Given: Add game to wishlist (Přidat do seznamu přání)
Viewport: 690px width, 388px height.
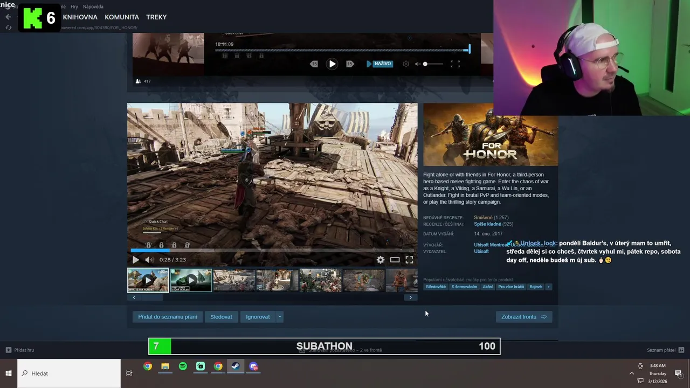Looking at the screenshot, I should tap(167, 317).
